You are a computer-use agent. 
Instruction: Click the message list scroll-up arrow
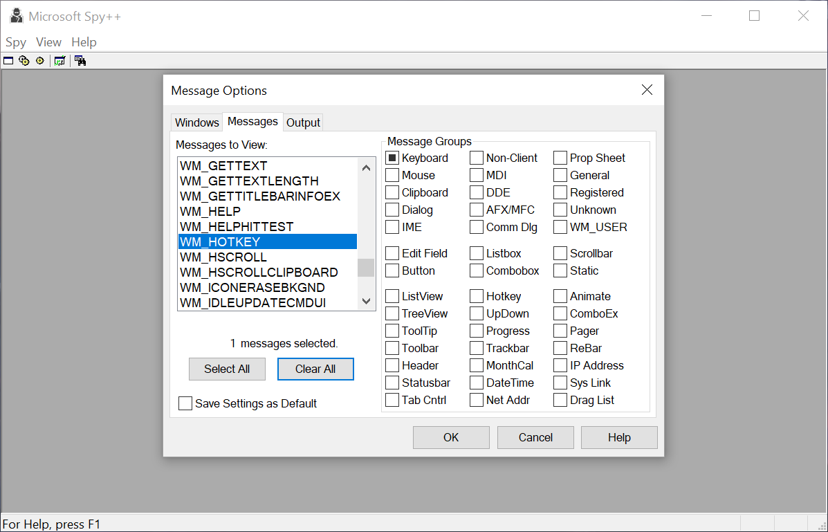(366, 168)
